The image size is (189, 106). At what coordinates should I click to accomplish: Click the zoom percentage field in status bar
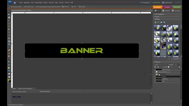(14, 89)
